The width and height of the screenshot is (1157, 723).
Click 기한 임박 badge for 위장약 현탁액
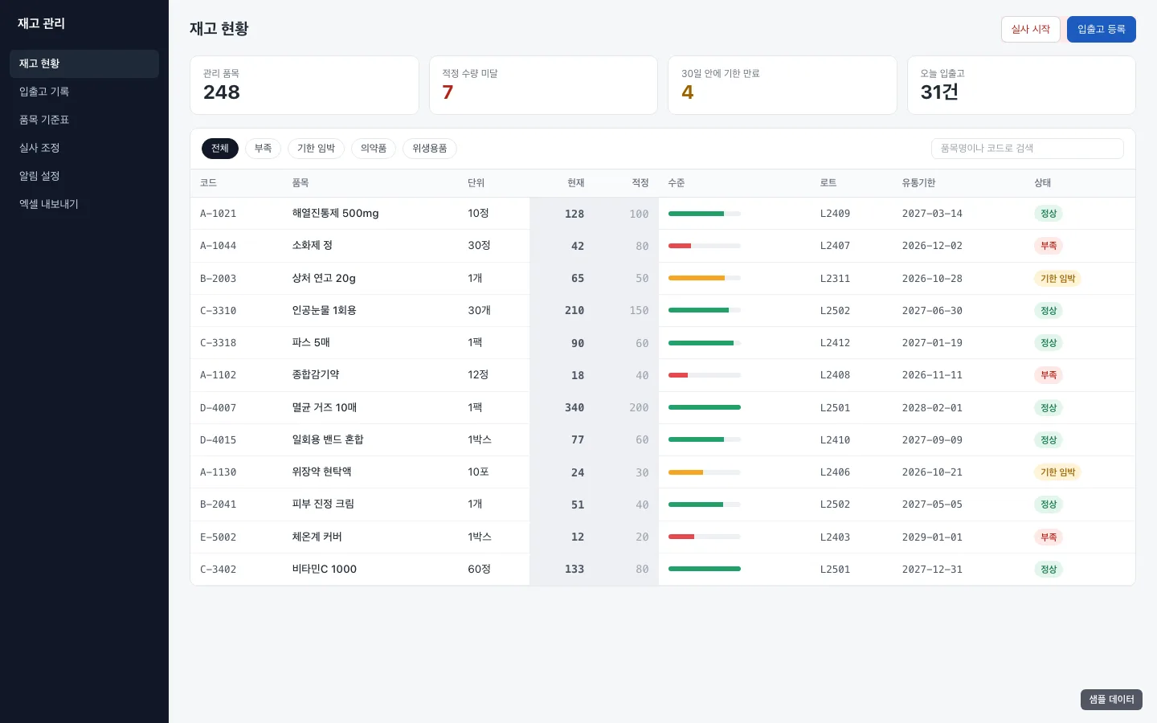(x=1057, y=472)
